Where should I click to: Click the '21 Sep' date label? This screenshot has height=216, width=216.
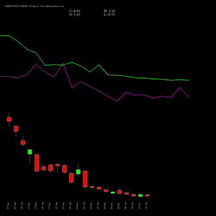pos(64,206)
